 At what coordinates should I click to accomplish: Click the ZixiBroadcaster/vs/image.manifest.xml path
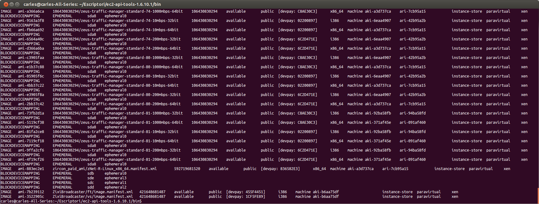(x=93, y=197)
